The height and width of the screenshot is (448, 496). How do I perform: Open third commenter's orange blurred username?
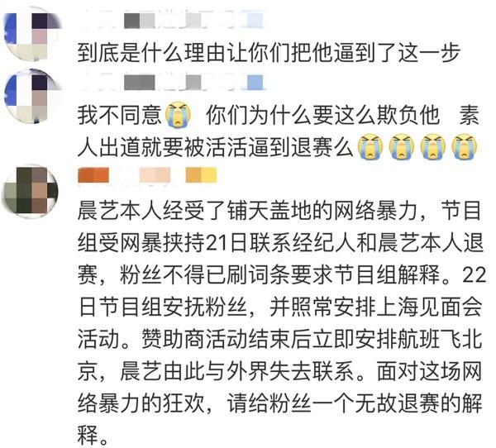93,175
